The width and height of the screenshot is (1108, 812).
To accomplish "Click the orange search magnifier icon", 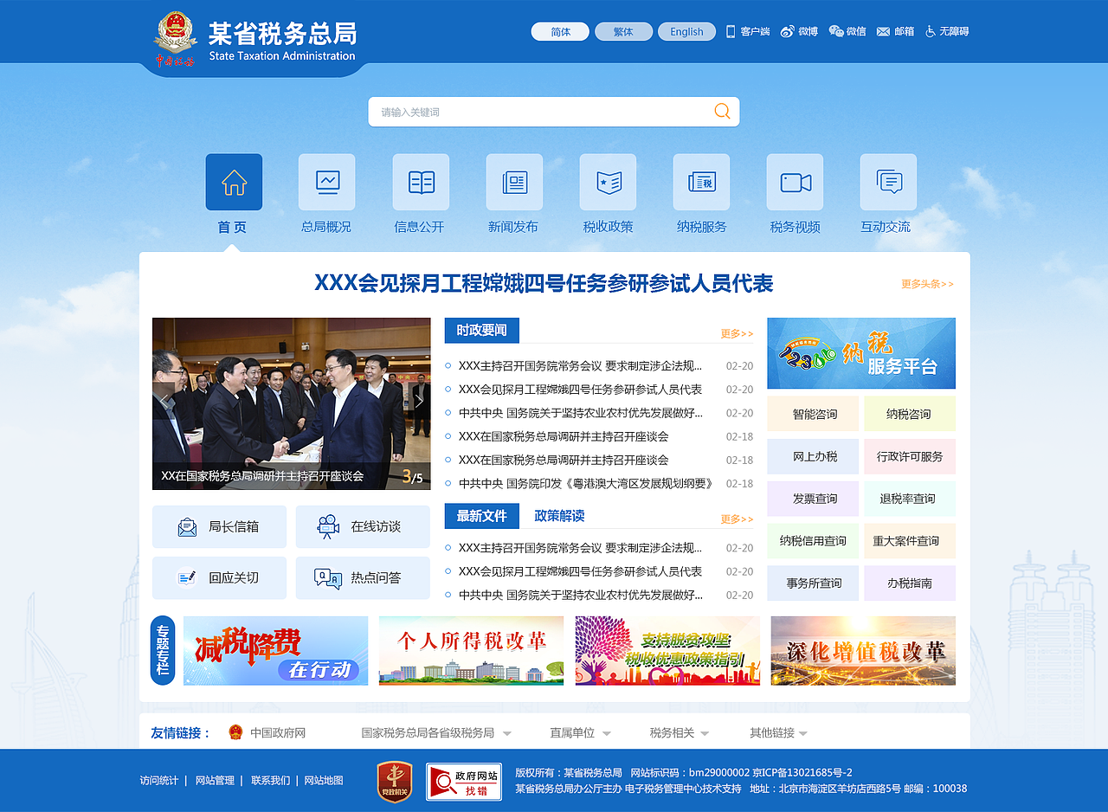I will click(722, 111).
